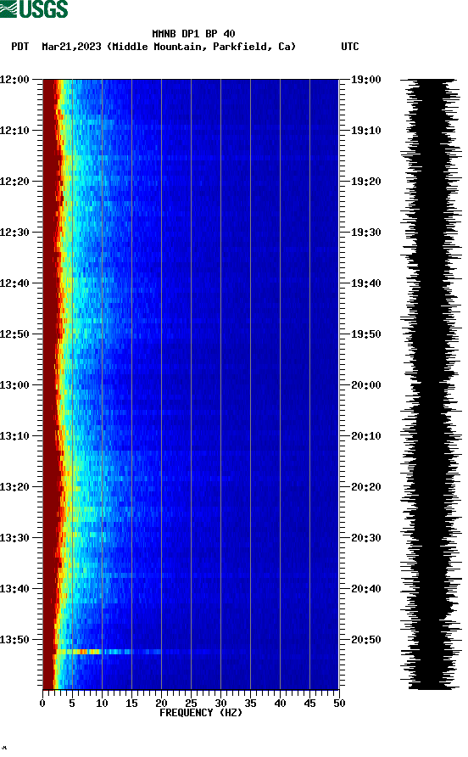Click the 20 Hz frequency axis label
This screenshot has width=468, height=757.
[161, 704]
